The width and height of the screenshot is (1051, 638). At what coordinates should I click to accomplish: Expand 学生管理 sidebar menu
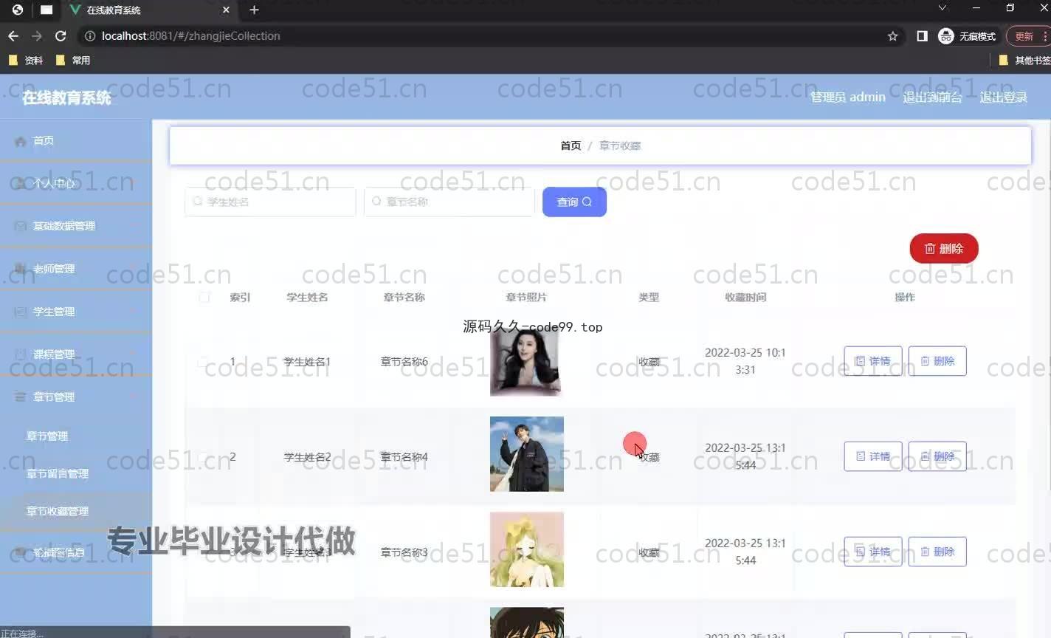tap(76, 312)
